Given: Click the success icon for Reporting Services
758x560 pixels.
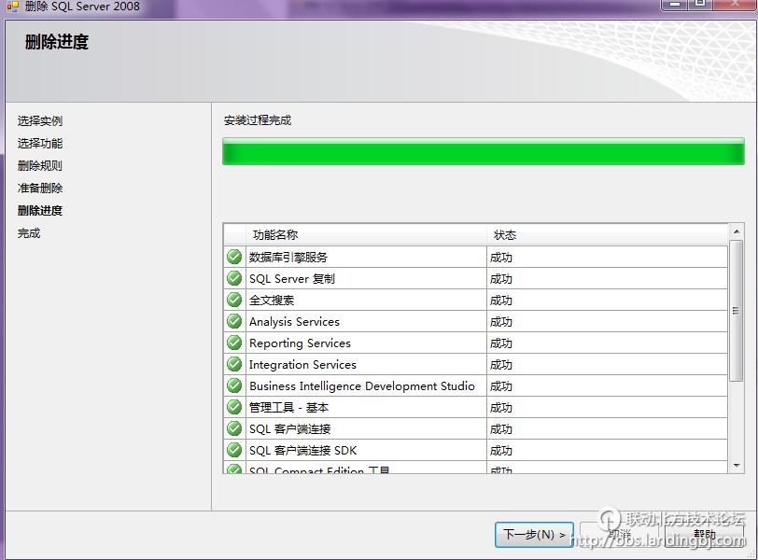Looking at the screenshot, I should click(234, 343).
